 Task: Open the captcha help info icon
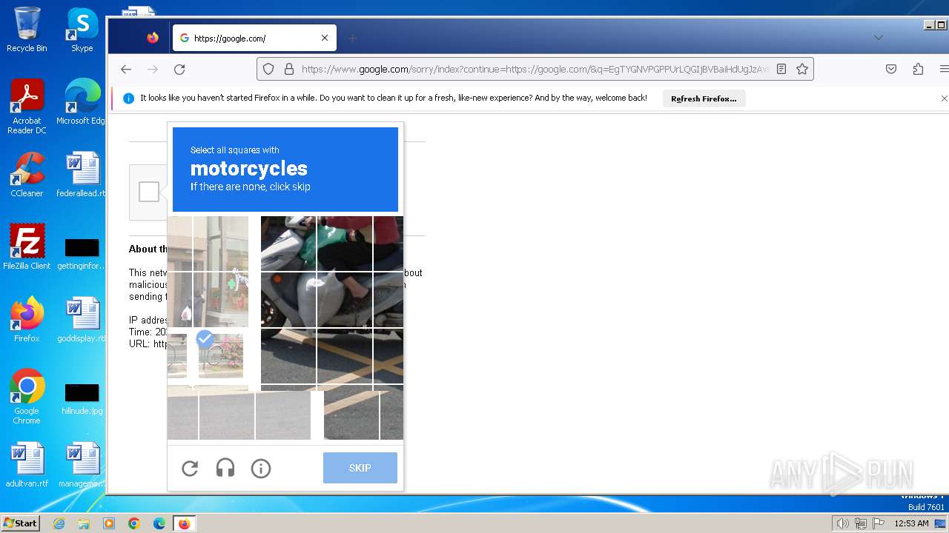(x=261, y=468)
